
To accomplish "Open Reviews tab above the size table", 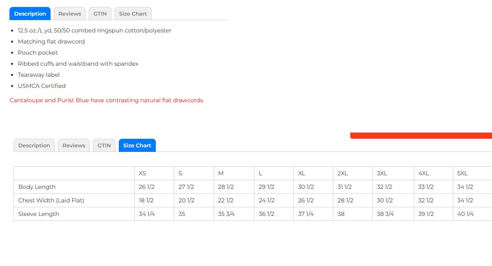I will [74, 145].
